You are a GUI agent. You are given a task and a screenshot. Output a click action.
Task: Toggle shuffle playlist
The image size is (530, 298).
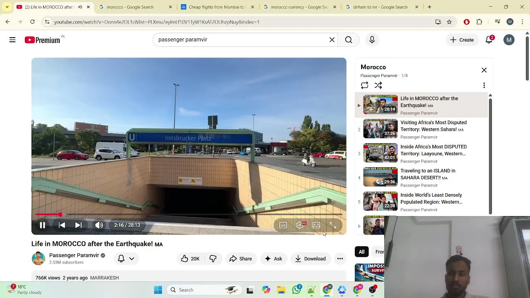(378, 85)
